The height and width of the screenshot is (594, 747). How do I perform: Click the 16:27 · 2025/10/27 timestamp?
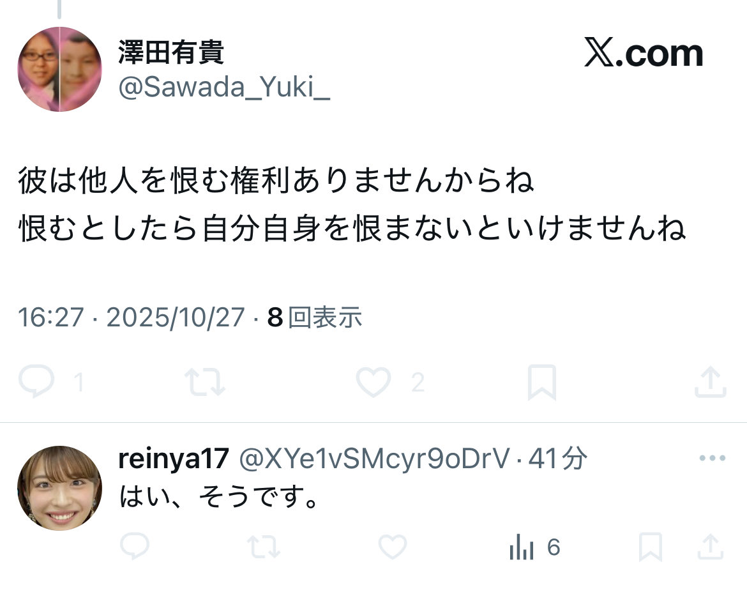coord(132,317)
